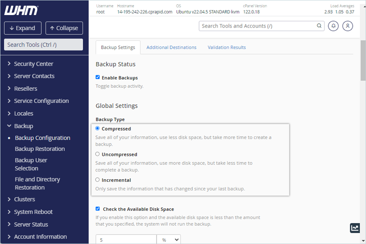Open Backup User Selection menu item
Viewport: 366px width, 244px height.
[31, 164]
